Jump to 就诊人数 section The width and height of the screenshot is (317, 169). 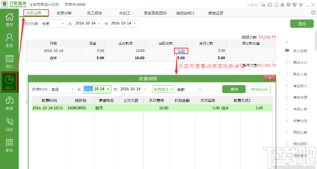point(300,74)
